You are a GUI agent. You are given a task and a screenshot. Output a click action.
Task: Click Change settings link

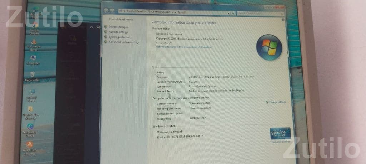tap(277, 102)
